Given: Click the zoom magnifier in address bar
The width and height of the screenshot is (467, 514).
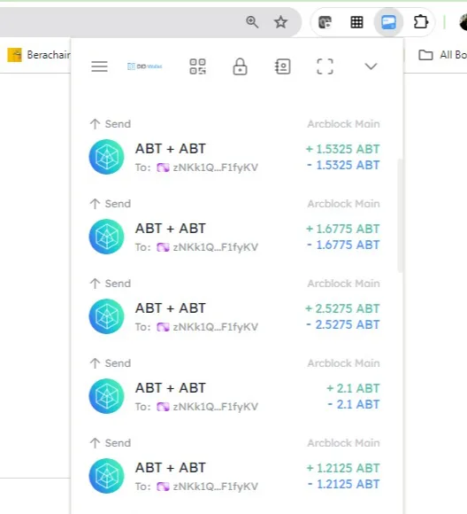Looking at the screenshot, I should [252, 22].
